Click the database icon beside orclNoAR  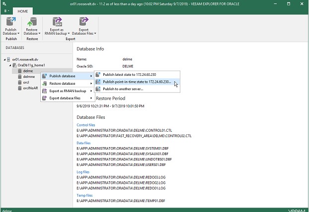click(20, 88)
